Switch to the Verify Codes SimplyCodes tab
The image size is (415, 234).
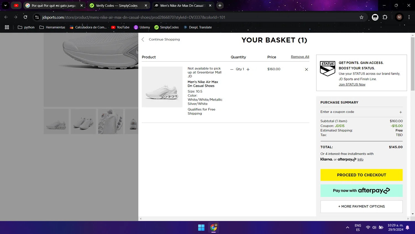click(118, 6)
